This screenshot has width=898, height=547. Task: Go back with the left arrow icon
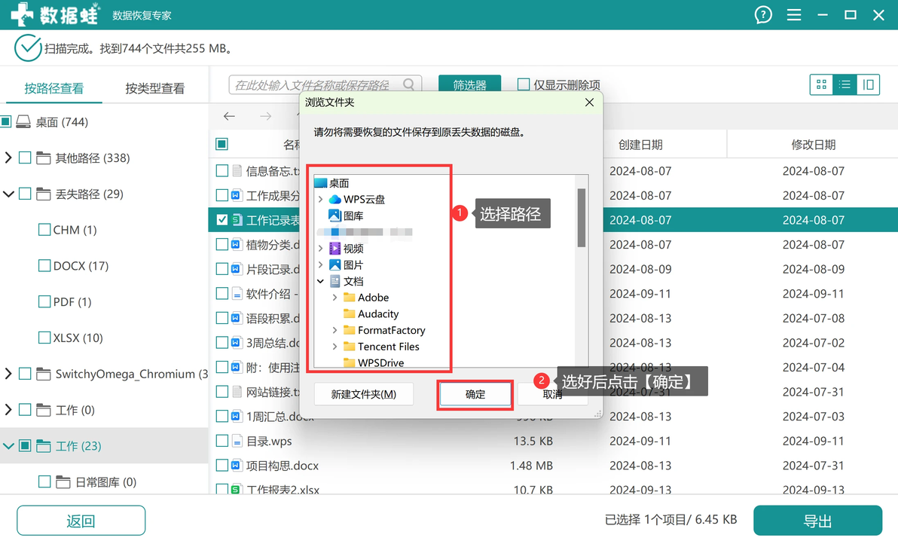pyautogui.click(x=229, y=116)
